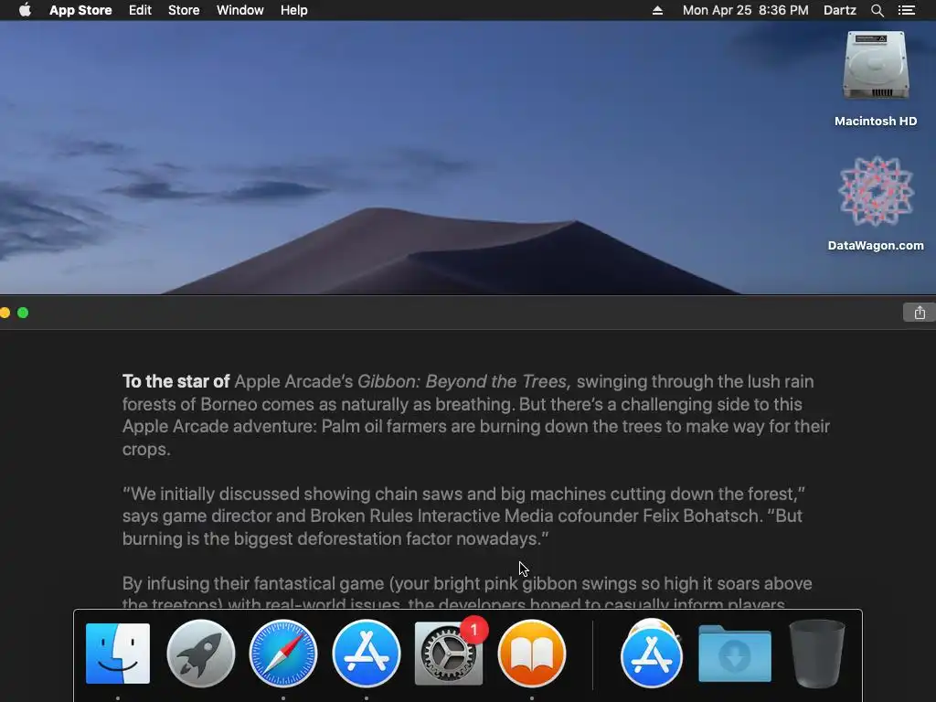The height and width of the screenshot is (702, 936).
Task: Click the App Store icon right of Dock divider
Action: (x=651, y=653)
